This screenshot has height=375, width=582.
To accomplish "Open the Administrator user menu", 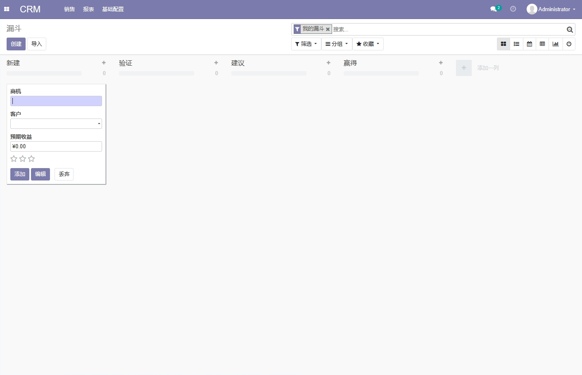I will (x=551, y=9).
